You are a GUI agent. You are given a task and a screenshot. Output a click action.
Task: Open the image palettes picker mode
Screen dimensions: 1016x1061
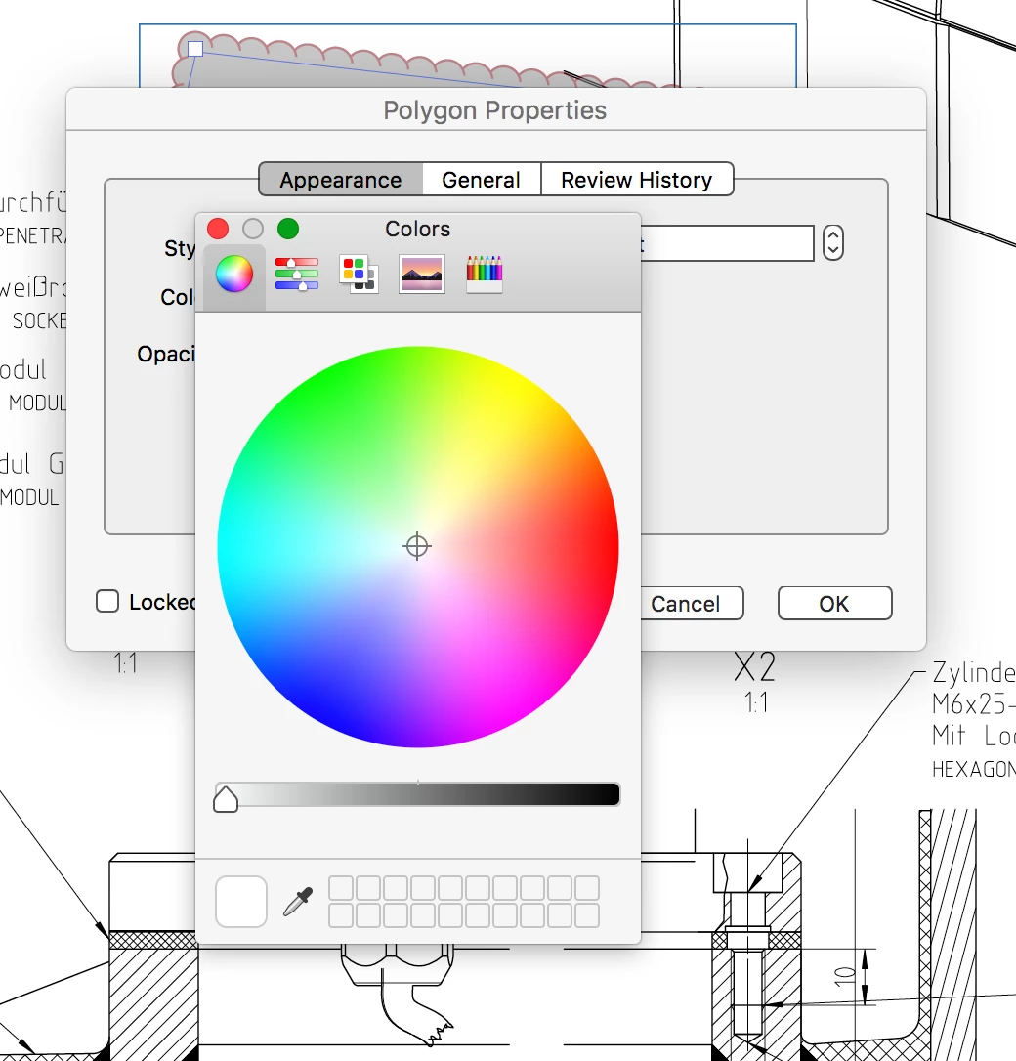click(x=421, y=275)
